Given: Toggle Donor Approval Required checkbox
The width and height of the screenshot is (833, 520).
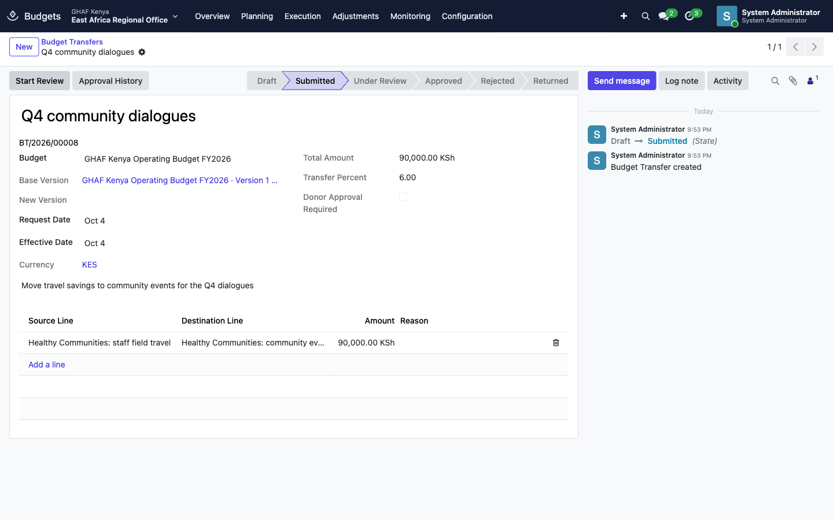Looking at the screenshot, I should (403, 197).
